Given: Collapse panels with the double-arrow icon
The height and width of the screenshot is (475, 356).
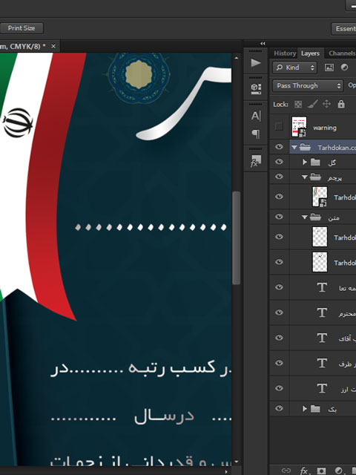Looking at the screenshot, I should [263, 44].
